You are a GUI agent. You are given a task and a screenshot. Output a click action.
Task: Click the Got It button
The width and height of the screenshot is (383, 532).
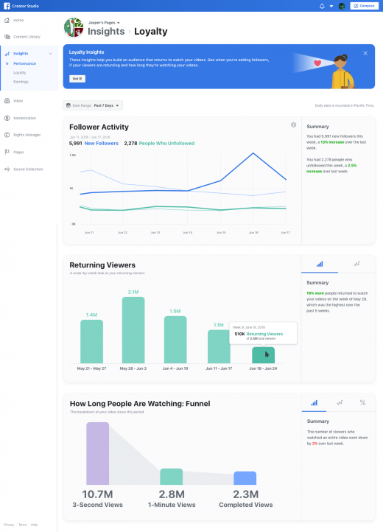tap(77, 79)
